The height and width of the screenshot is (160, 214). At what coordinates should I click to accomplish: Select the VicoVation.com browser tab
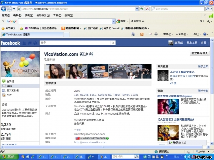32,34
